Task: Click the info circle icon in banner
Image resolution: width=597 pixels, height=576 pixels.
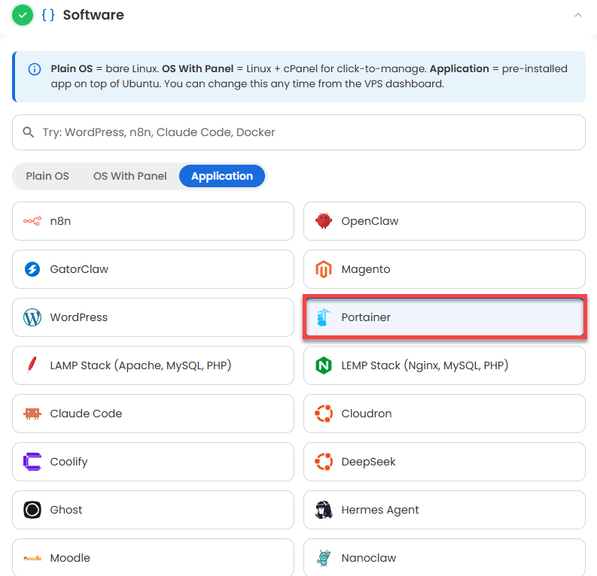Action: pos(35,69)
